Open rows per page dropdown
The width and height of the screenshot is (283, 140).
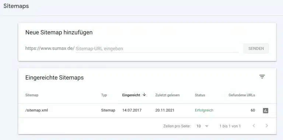pos(203,126)
